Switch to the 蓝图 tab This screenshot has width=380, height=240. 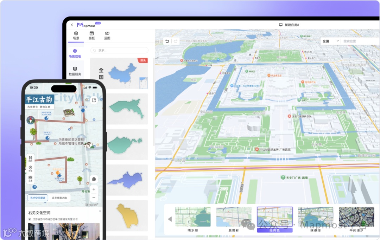point(107,35)
